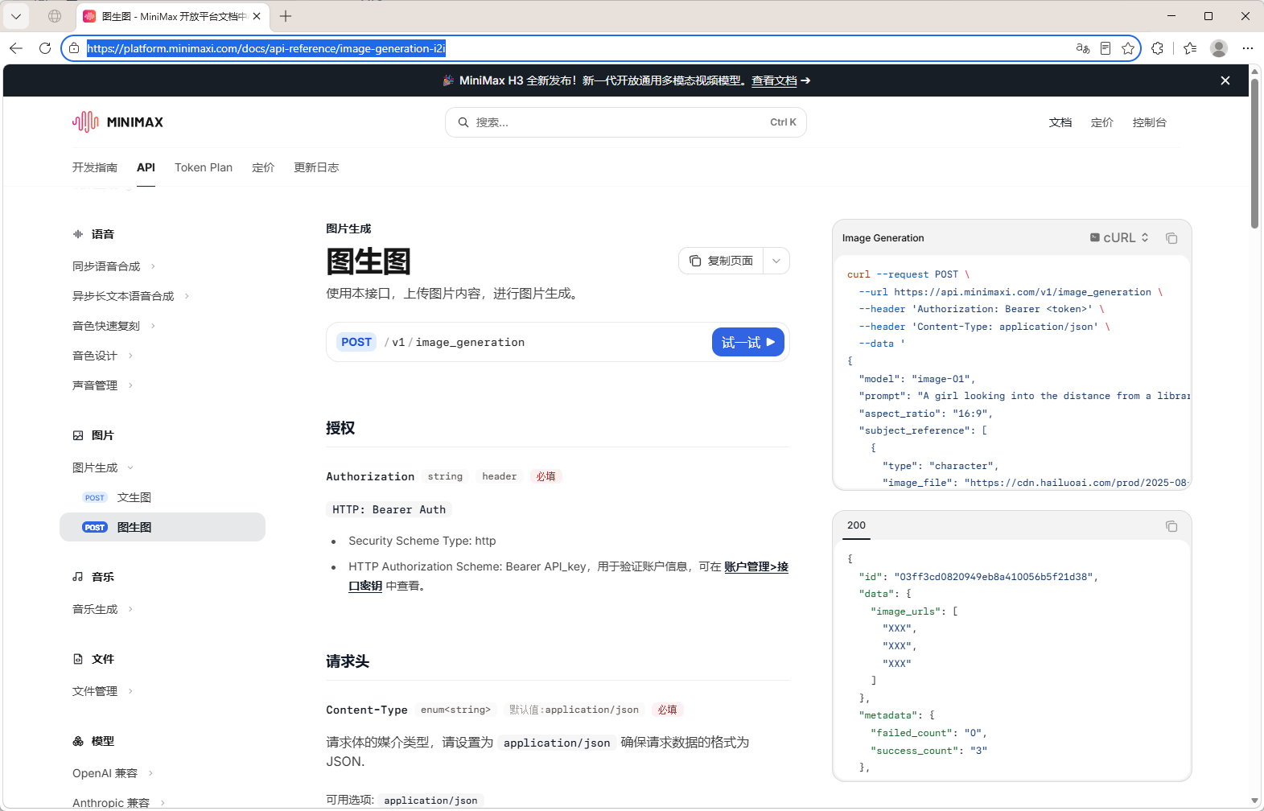The width and height of the screenshot is (1264, 811).
Task: Add this page to favorites
Action: click(1128, 48)
